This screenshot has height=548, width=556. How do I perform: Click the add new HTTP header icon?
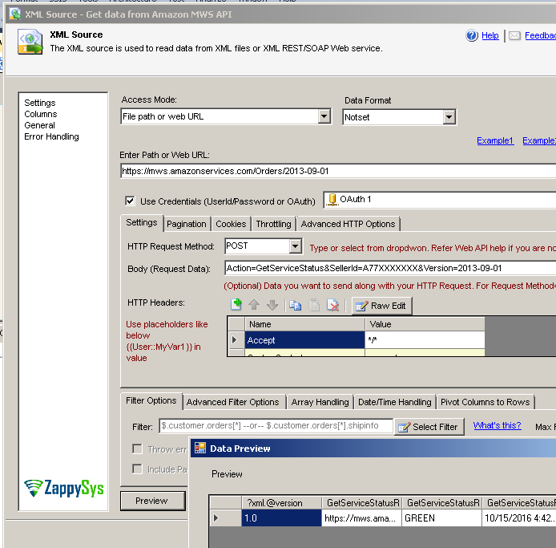coord(236,304)
